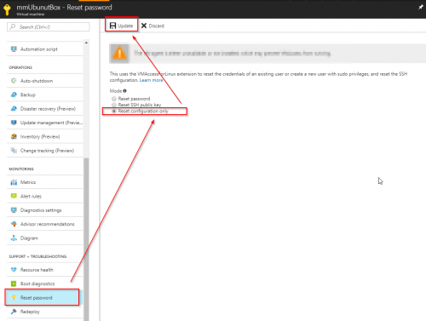Open Disaster recovery (Preview) item
This screenshot has height=321, width=426.
[45, 108]
